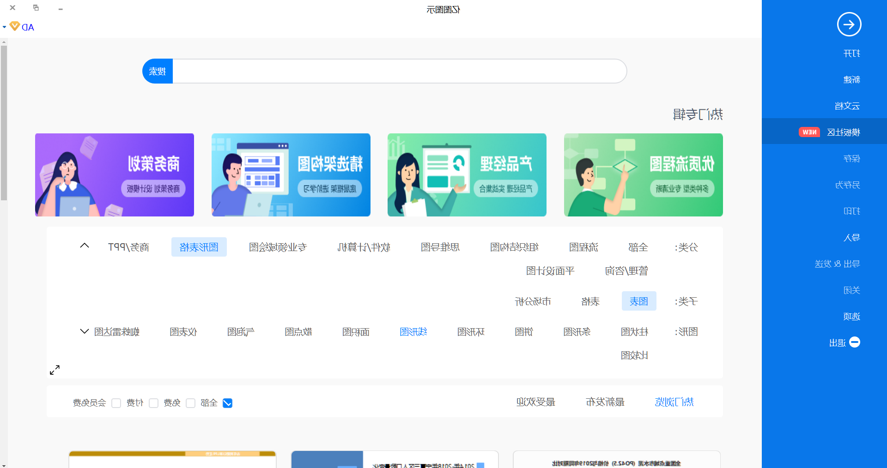Viewport: 887px width, 468px height.
Task: Enable the 会员免费 checkbox
Action: 116,403
